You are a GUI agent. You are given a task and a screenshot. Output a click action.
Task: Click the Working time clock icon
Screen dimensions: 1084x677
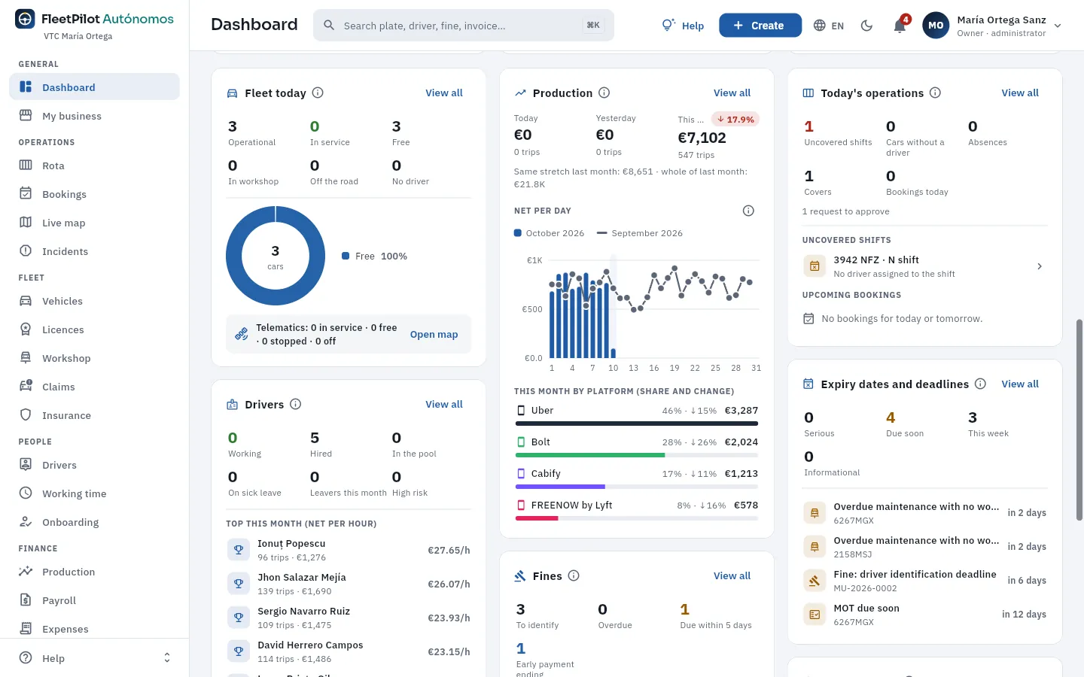point(26,493)
